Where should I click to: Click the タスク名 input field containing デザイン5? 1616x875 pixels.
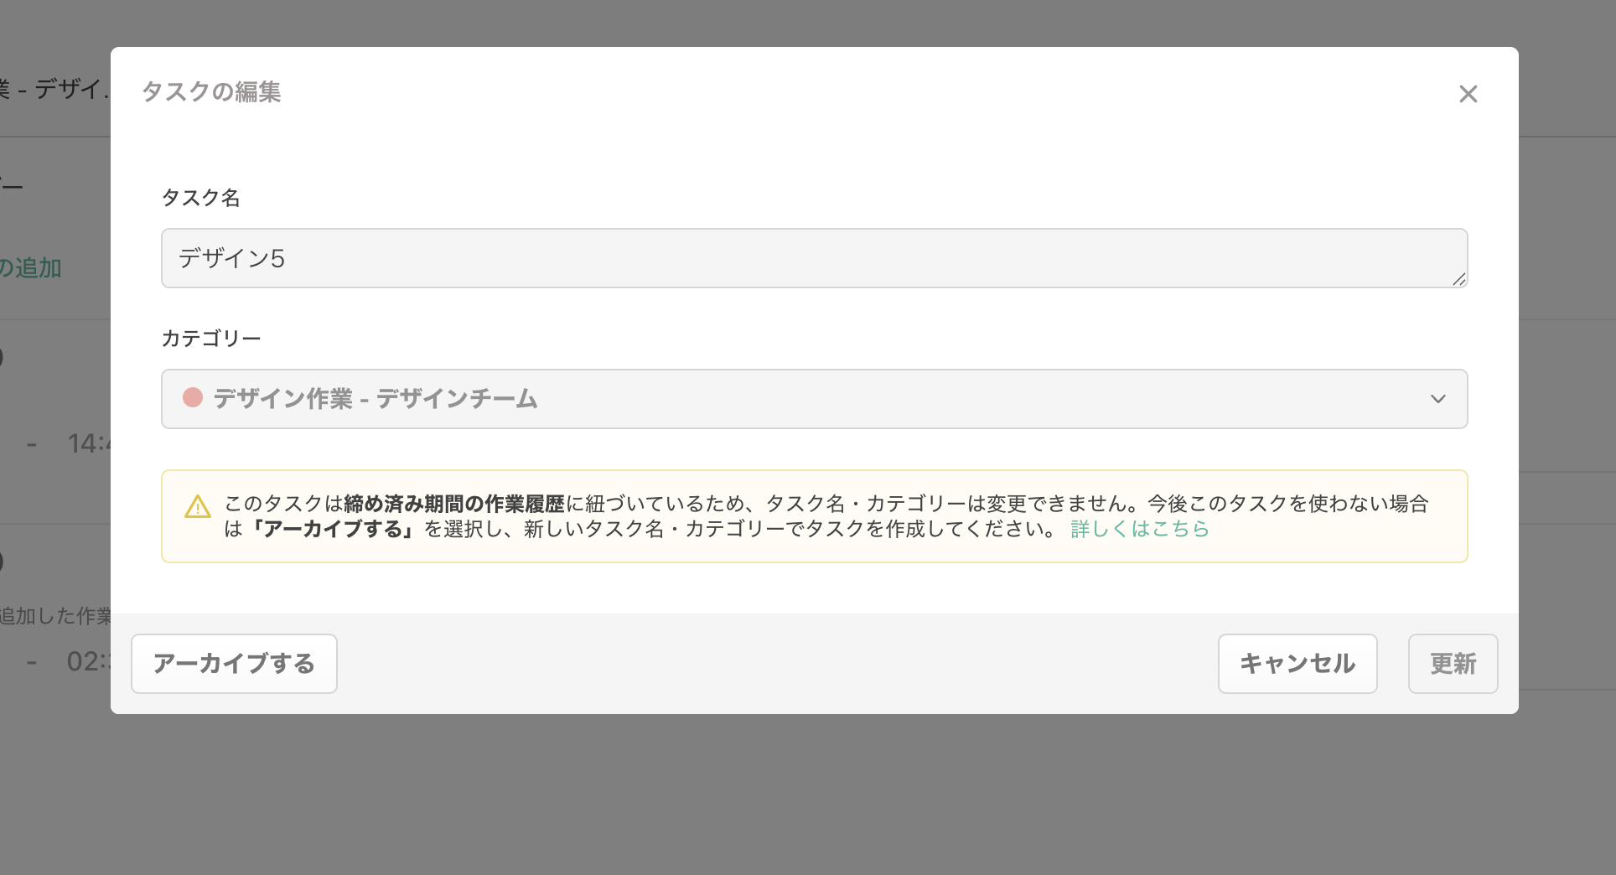click(814, 258)
